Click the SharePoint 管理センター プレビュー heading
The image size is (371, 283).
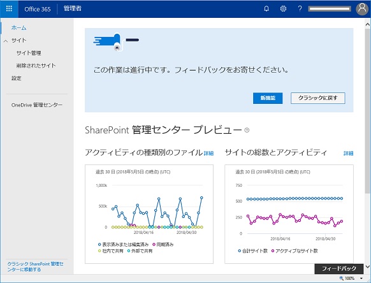point(163,130)
